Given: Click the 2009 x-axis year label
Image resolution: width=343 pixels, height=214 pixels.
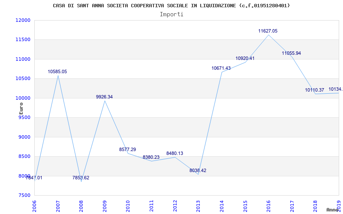Looking at the screenshot, I should (x=105, y=206).
